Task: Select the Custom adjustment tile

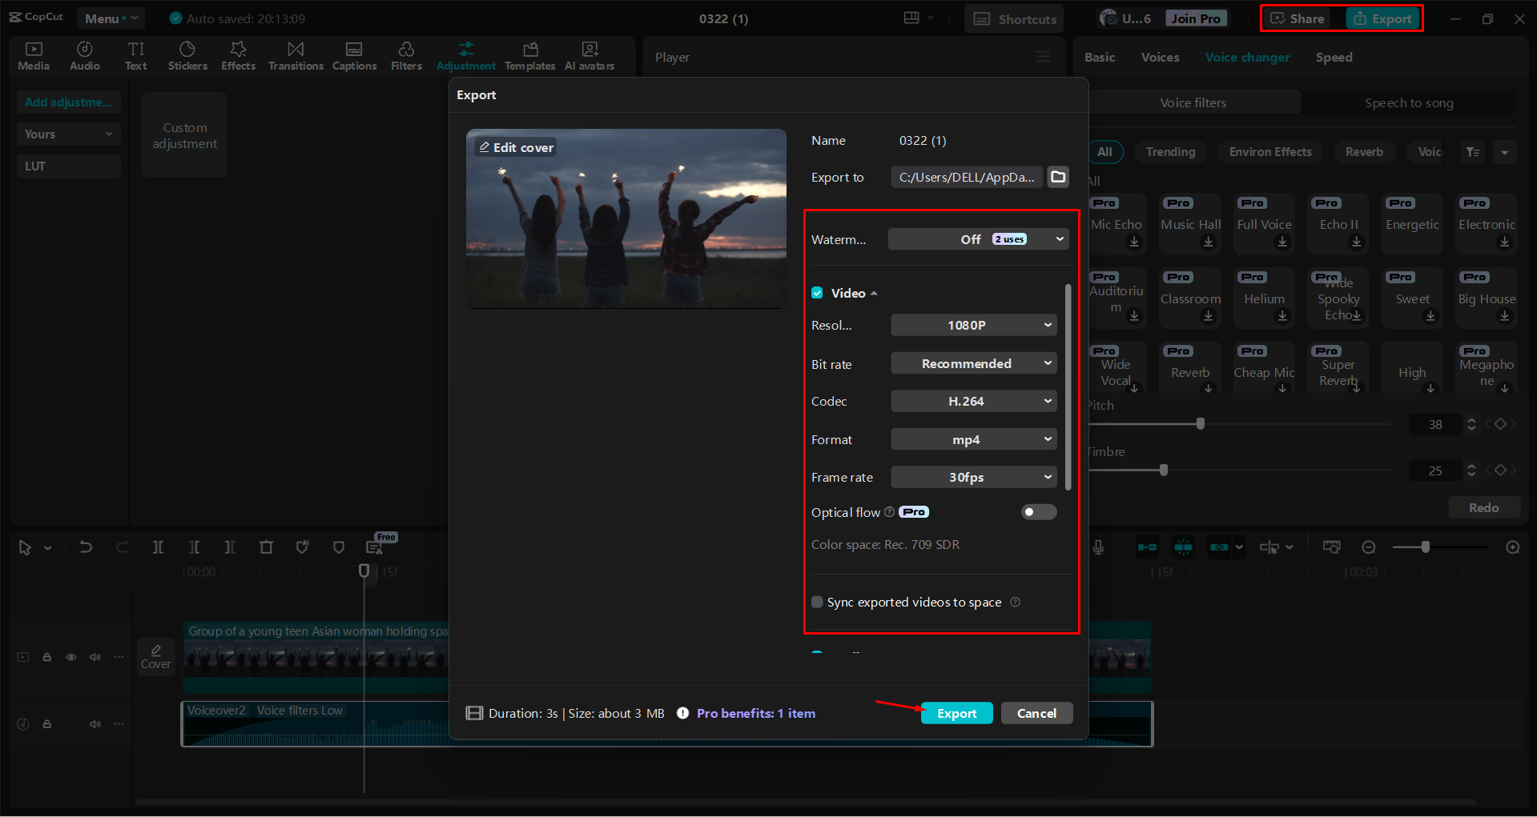Action: coord(185,135)
